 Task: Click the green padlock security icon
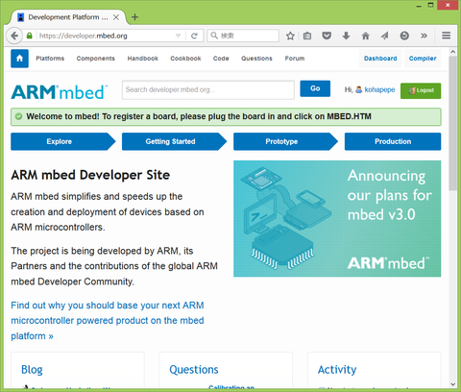[x=30, y=36]
